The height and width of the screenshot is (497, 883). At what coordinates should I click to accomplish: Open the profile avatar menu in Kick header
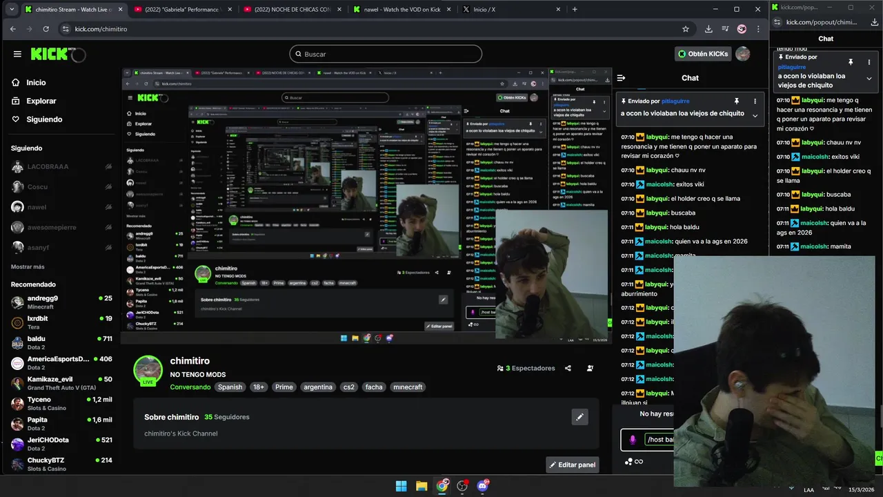[743, 54]
